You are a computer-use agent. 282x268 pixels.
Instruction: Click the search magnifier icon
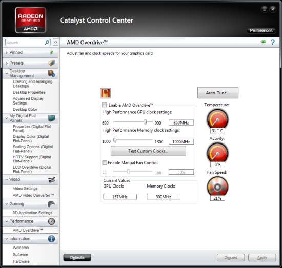tap(47, 43)
